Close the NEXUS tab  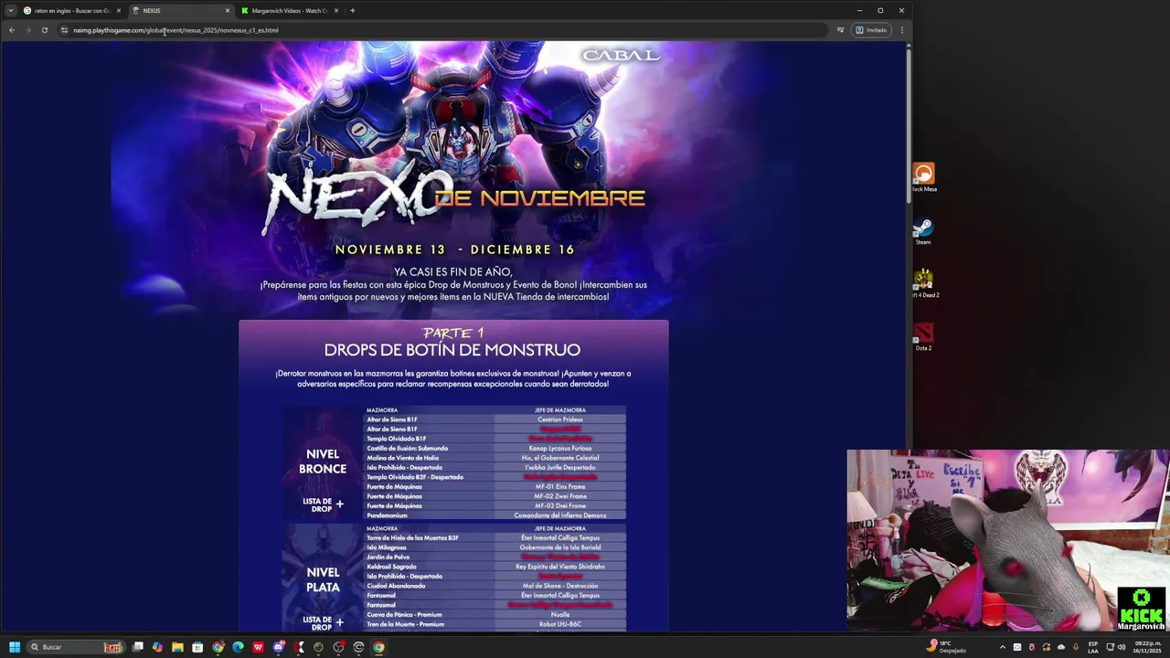pyautogui.click(x=228, y=11)
